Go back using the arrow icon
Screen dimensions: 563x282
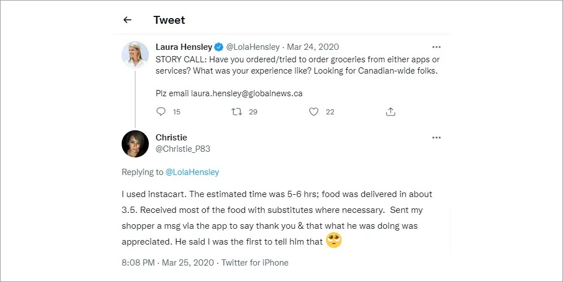point(127,20)
